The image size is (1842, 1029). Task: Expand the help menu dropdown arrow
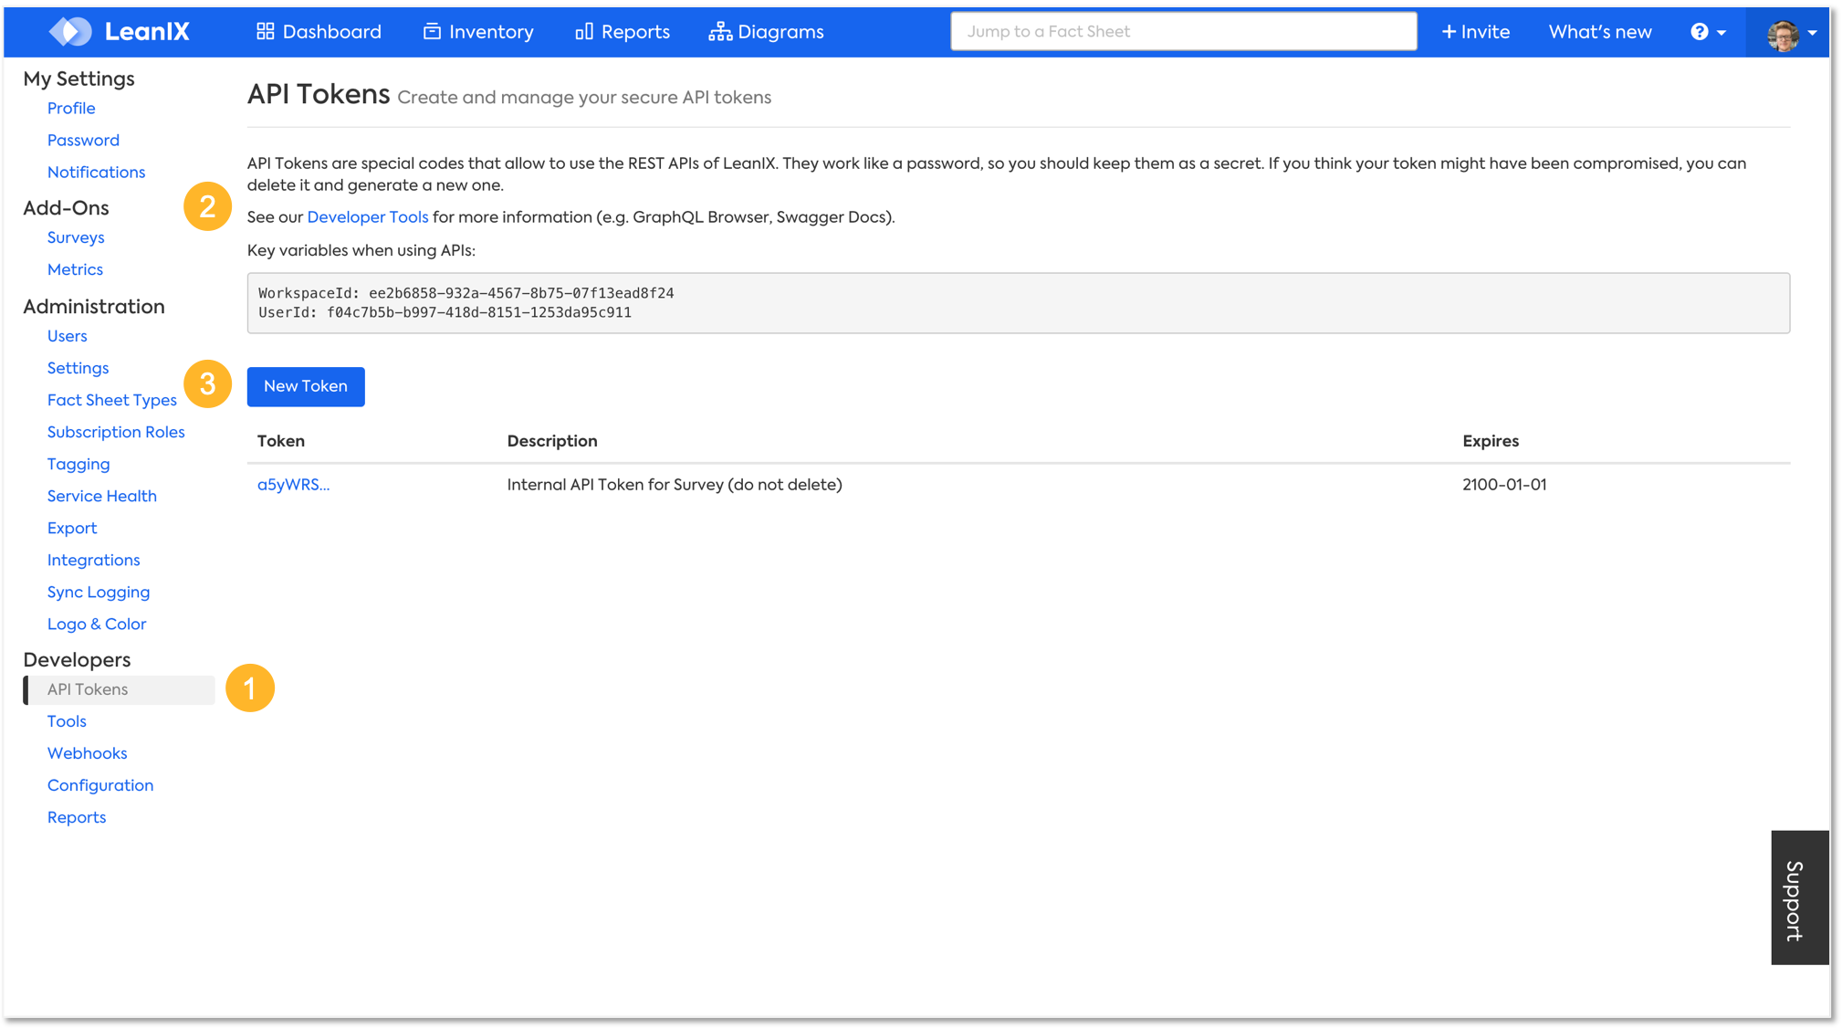tap(1722, 33)
